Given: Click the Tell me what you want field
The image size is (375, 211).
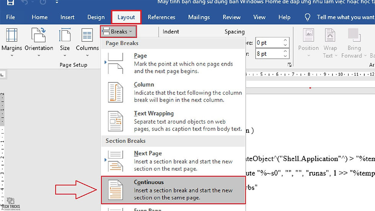Looking at the screenshot, I should pos(345,17).
